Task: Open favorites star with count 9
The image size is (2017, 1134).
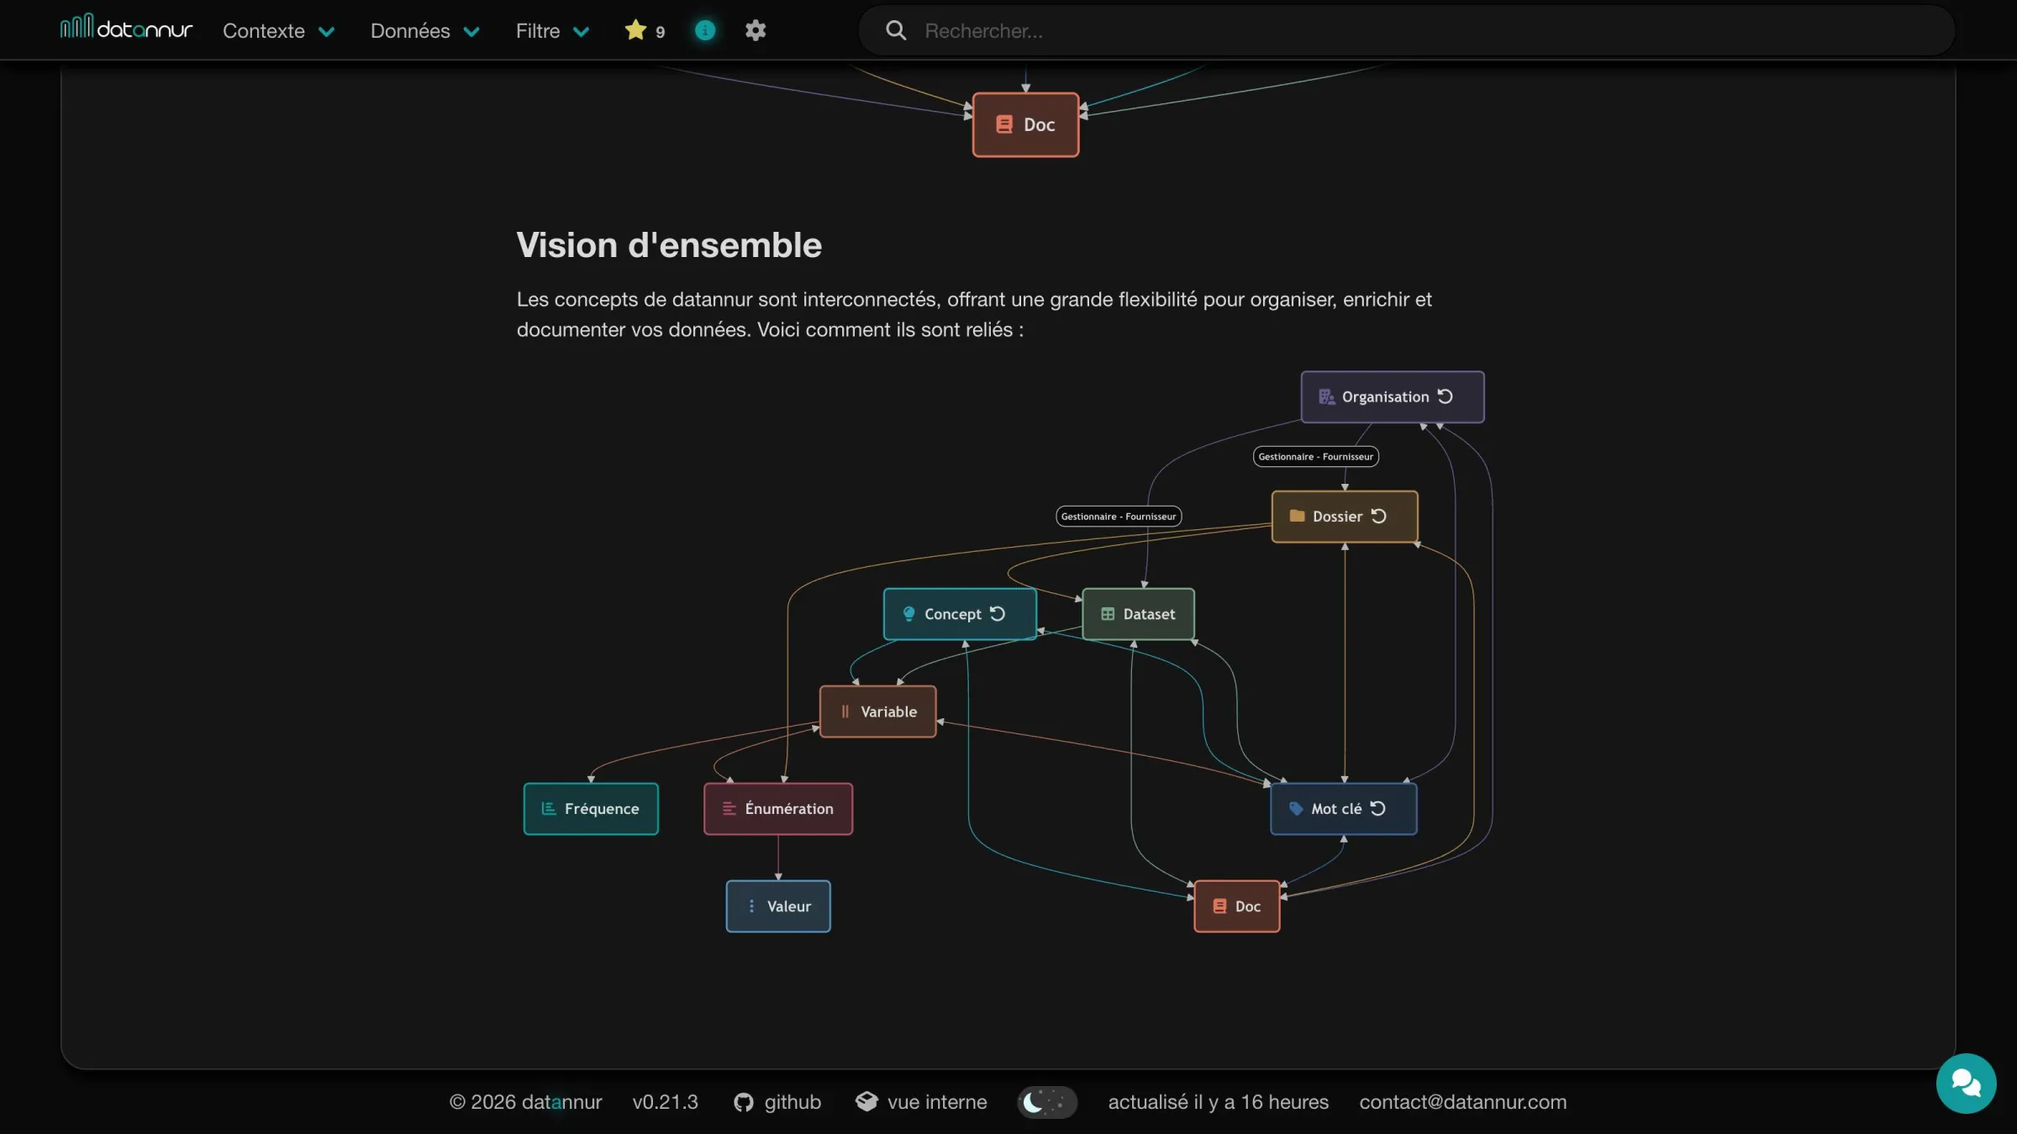Action: pyautogui.click(x=645, y=31)
